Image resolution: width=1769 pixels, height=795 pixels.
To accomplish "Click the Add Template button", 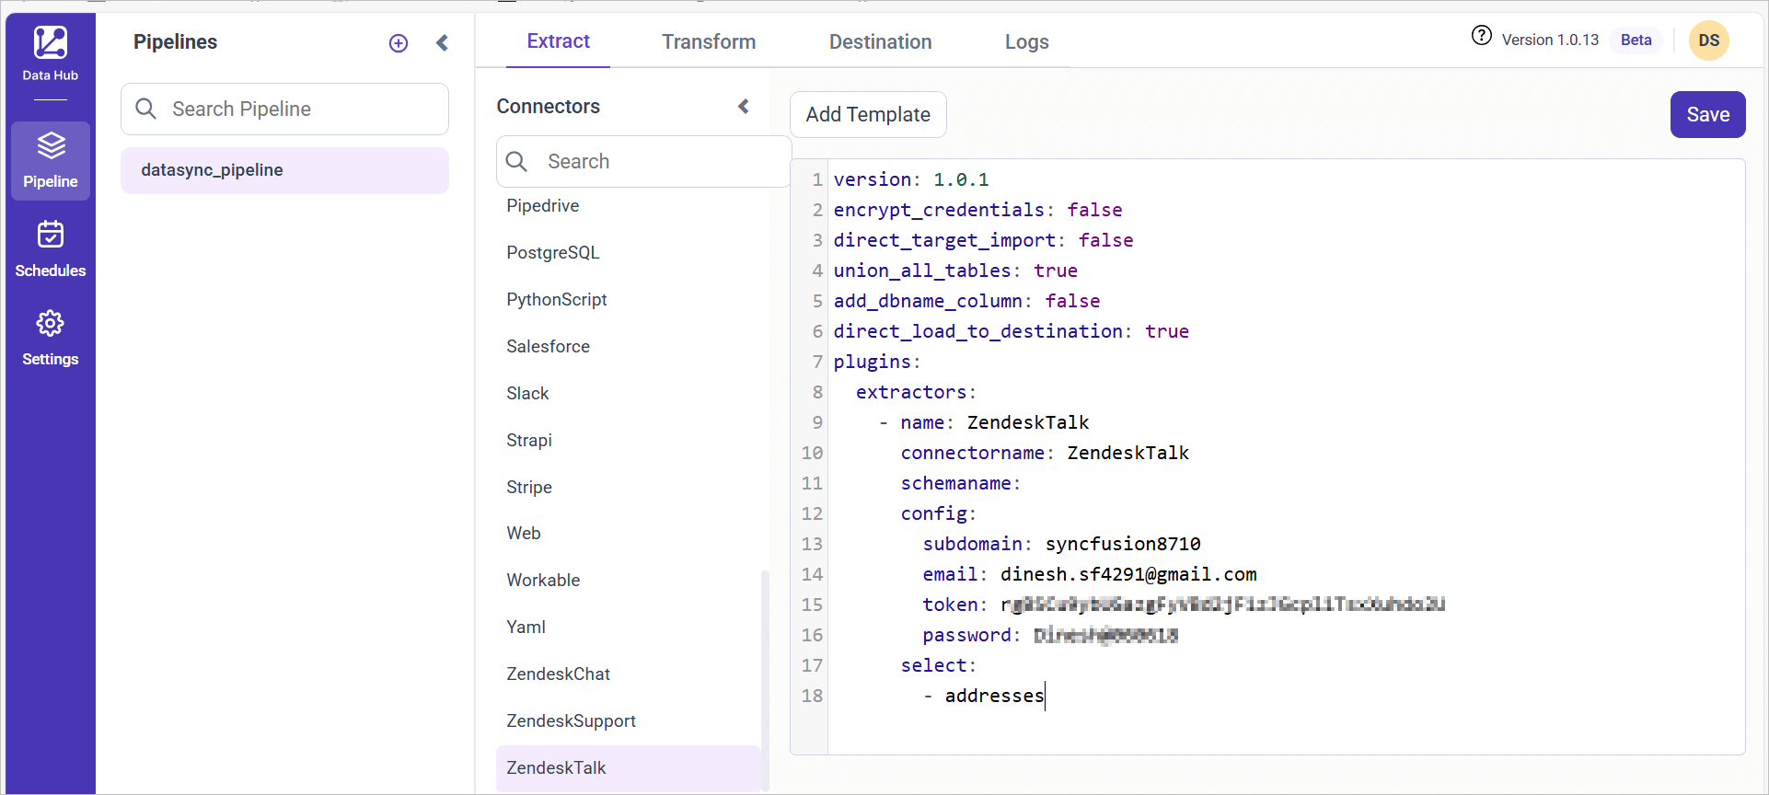I will point(868,114).
